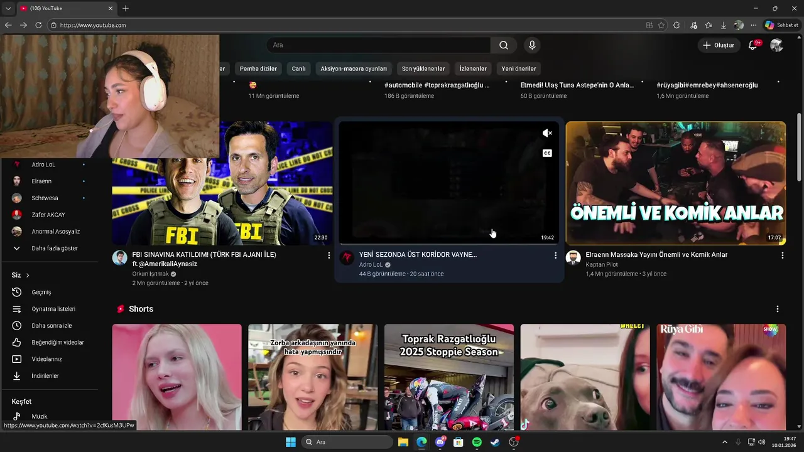The image size is (804, 452).
Task: Open options menu for FBI video
Action: coord(329,256)
